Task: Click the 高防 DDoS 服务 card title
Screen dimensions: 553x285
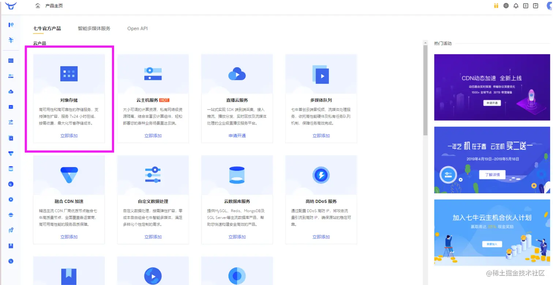Action: tap(321, 201)
